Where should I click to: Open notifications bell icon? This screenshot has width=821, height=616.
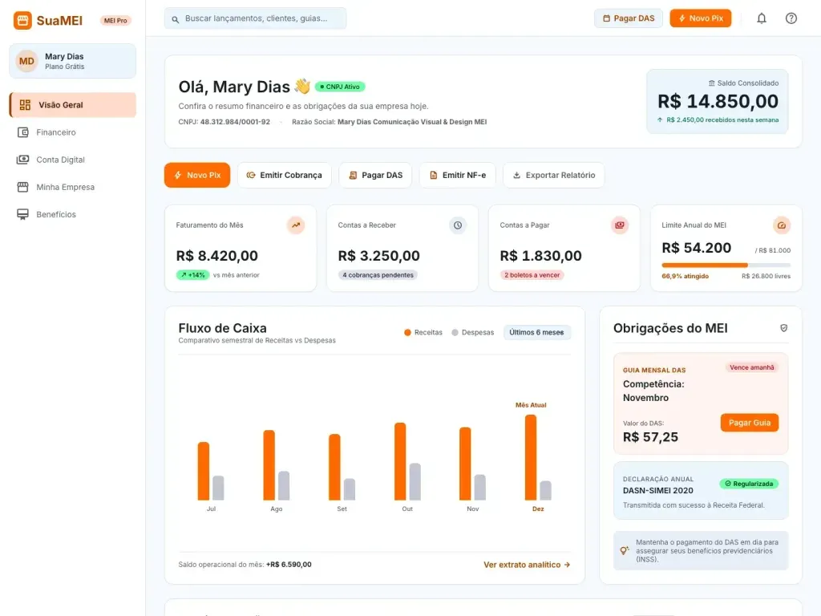[762, 18]
